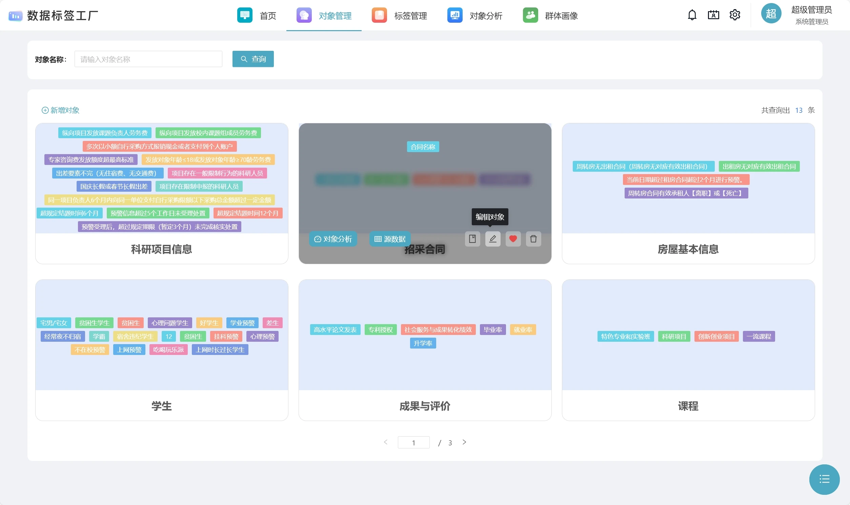This screenshot has width=850, height=505.
Task: Click the document detail icon on 招采合同
Action: click(472, 239)
